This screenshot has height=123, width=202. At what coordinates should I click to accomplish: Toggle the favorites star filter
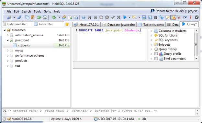[67, 24]
